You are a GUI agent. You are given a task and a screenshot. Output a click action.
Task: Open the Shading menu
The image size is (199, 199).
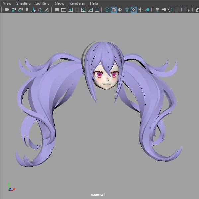coord(23,3)
